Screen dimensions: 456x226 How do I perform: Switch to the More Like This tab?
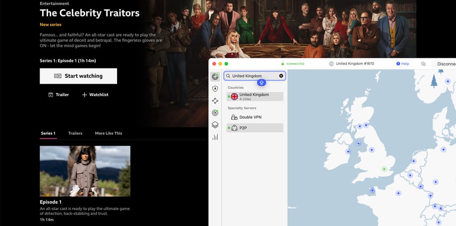click(x=109, y=133)
